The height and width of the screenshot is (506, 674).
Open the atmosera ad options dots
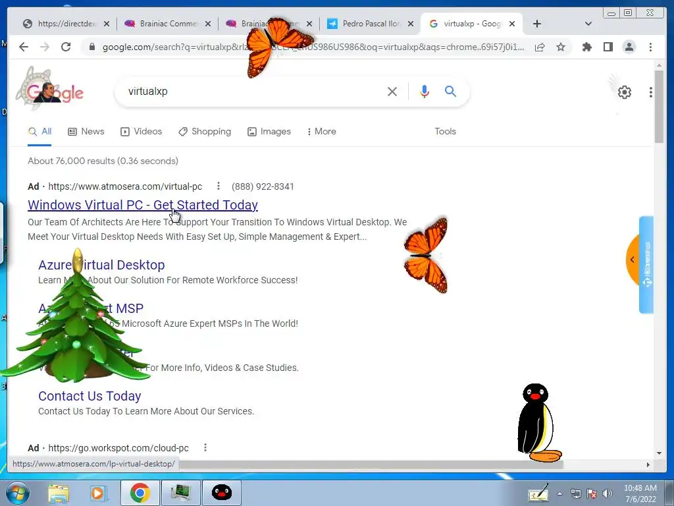219,186
